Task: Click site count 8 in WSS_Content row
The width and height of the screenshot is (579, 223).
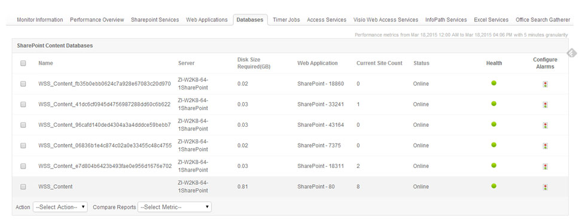Action: [358, 187]
